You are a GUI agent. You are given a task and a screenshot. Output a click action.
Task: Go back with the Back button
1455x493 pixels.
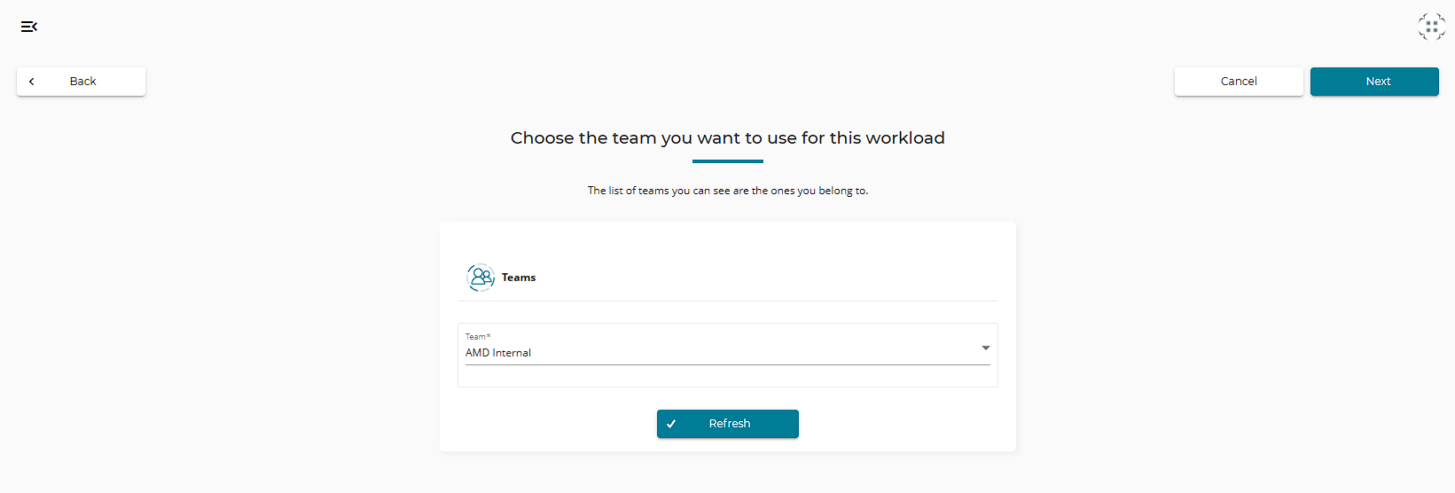(x=82, y=82)
